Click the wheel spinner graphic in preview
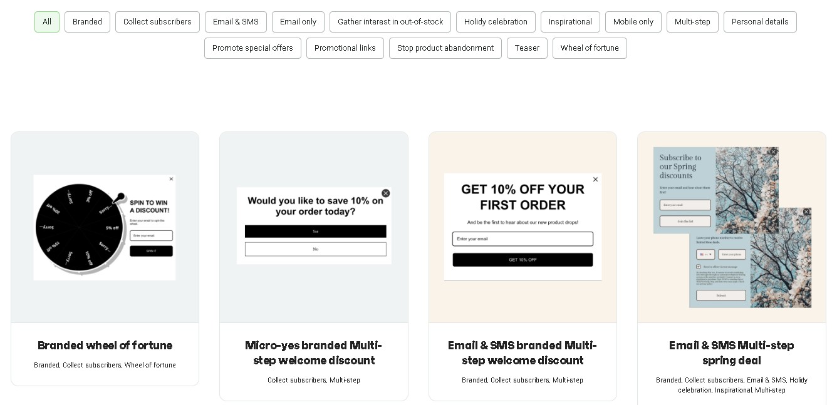The height and width of the screenshot is (405, 832). click(78, 227)
